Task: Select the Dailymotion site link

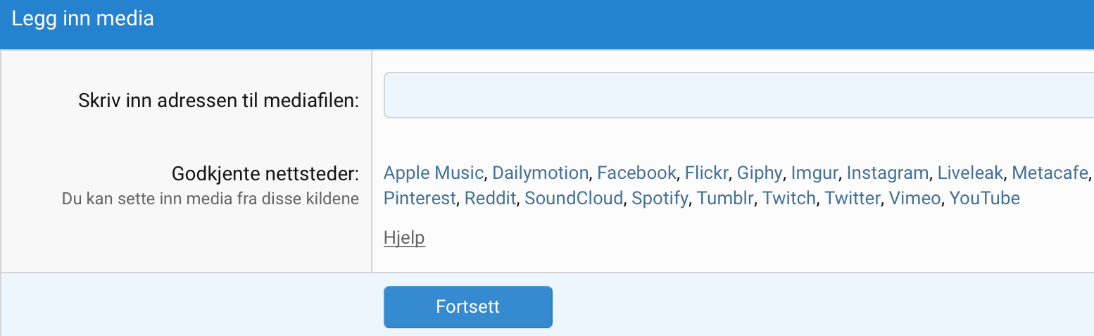Action: [540, 173]
